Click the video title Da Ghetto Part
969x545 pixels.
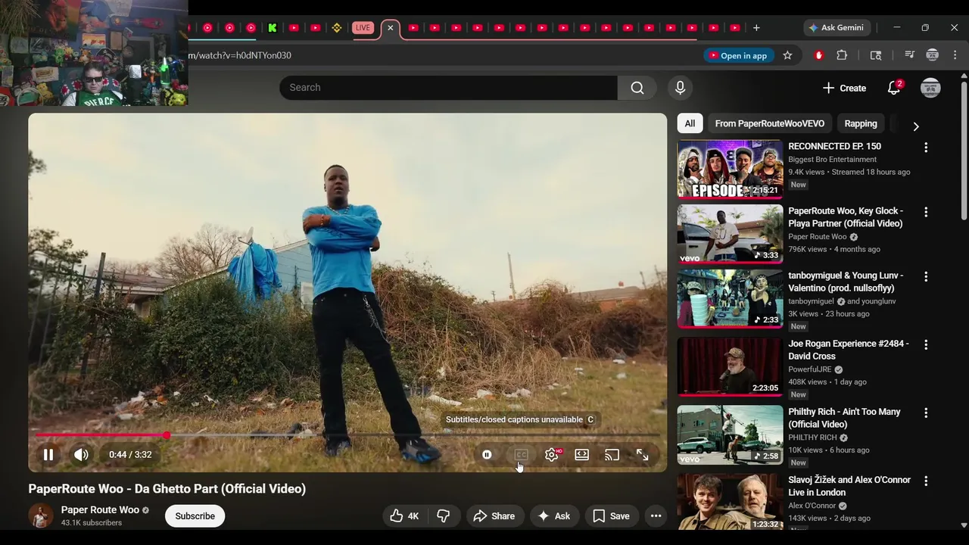(167, 489)
